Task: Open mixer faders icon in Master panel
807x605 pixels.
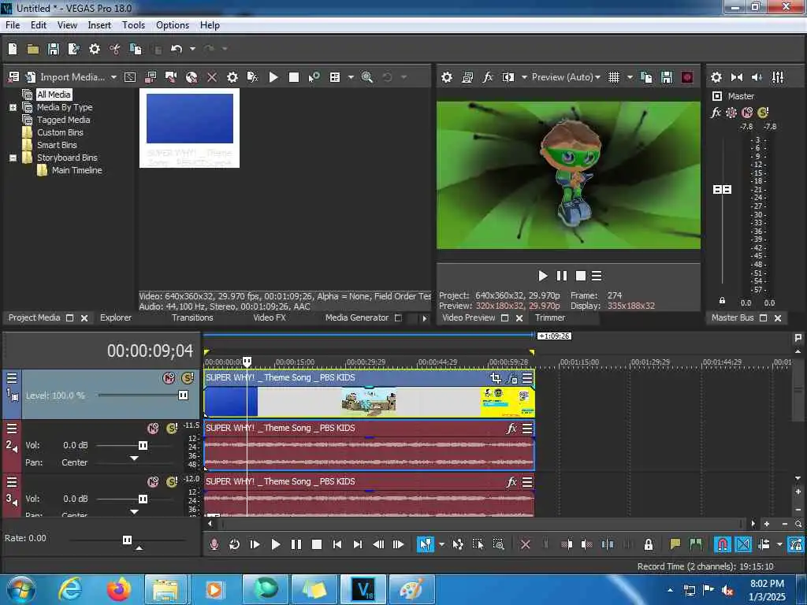Action: click(x=778, y=77)
